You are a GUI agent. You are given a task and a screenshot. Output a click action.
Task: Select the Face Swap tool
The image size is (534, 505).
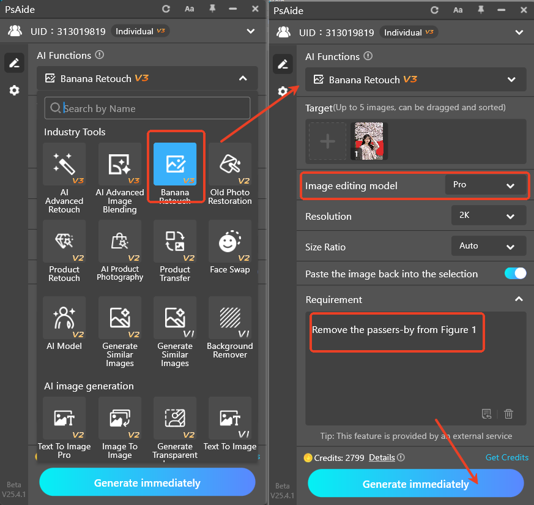tap(230, 241)
